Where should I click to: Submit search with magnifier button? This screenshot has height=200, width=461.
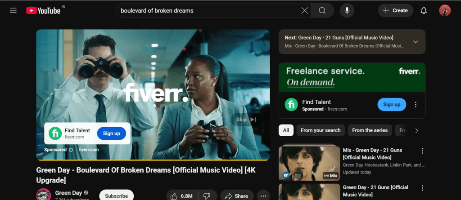pyautogui.click(x=322, y=11)
